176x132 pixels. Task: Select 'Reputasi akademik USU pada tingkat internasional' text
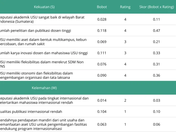tap(44, 100)
